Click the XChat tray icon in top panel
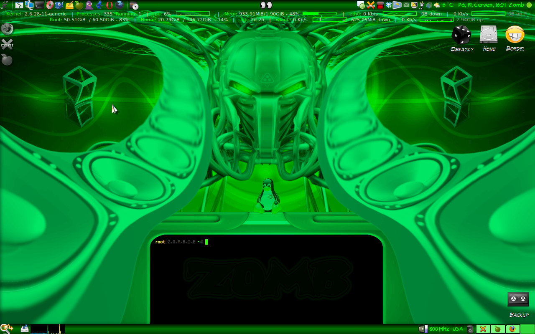The height and width of the screenshot is (334, 535). (371, 5)
